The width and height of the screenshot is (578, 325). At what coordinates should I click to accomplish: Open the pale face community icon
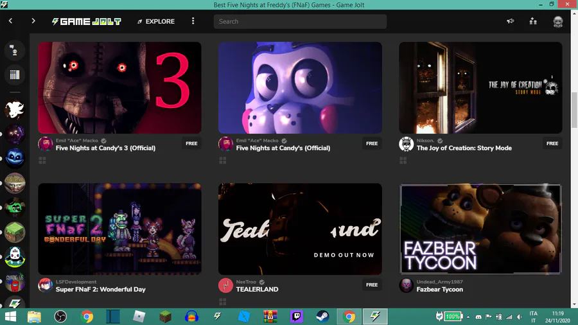click(x=15, y=183)
